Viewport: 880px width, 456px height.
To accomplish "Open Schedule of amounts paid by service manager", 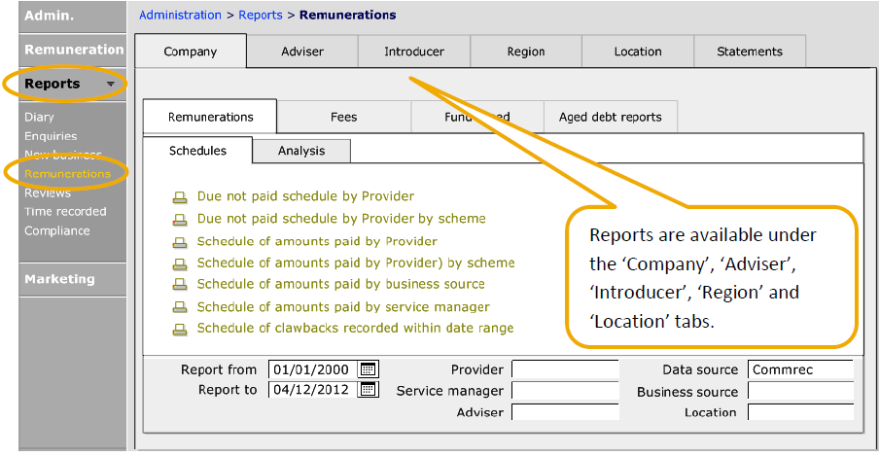I will tap(343, 307).
